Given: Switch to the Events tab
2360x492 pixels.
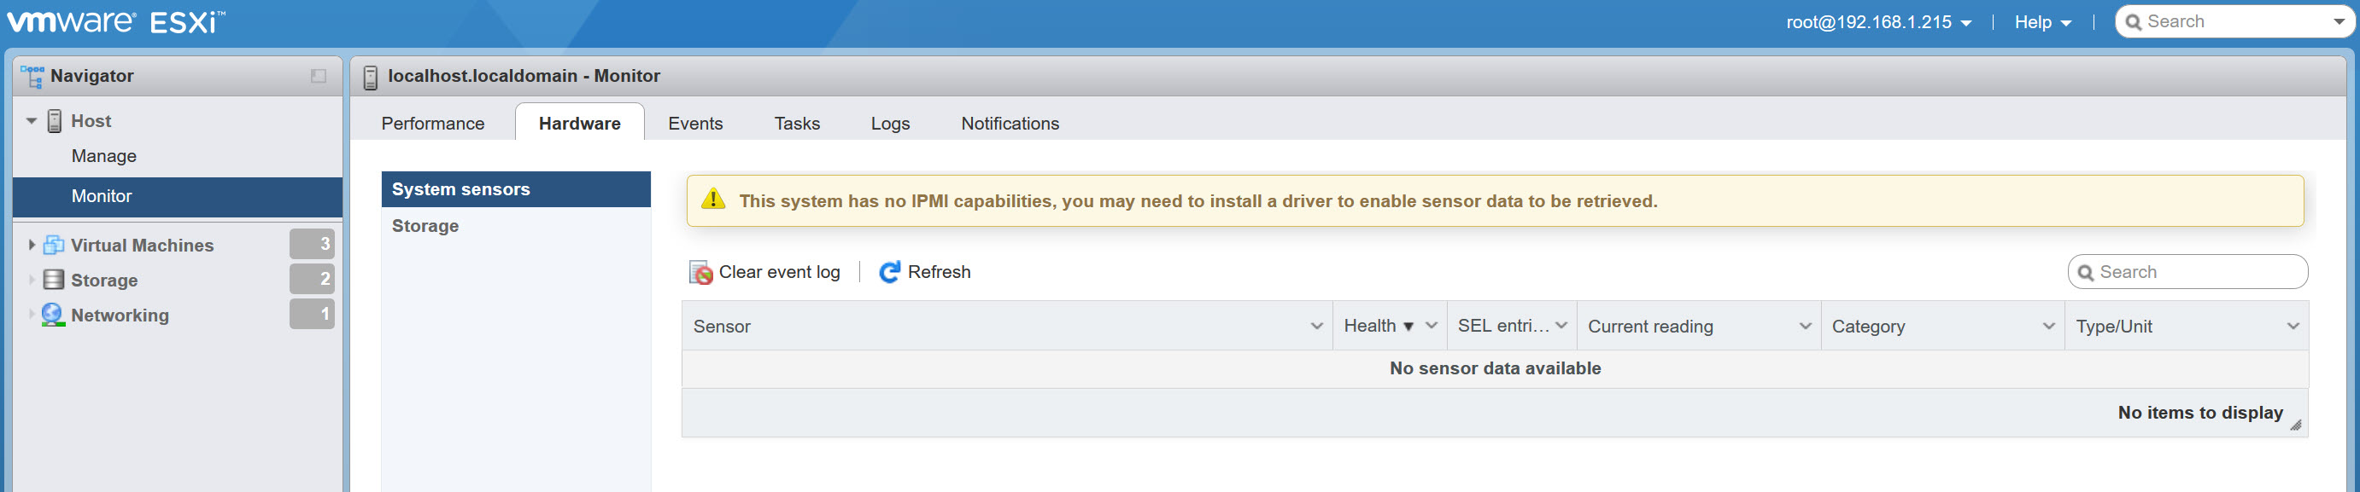Looking at the screenshot, I should click(x=695, y=123).
